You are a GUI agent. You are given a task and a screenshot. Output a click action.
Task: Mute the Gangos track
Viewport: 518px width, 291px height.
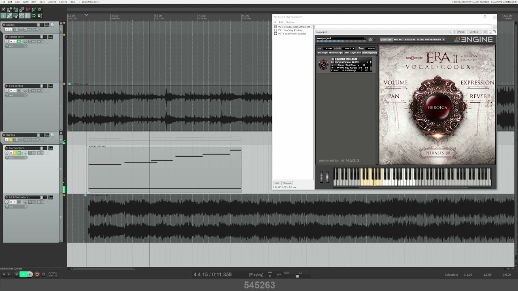[6, 30]
